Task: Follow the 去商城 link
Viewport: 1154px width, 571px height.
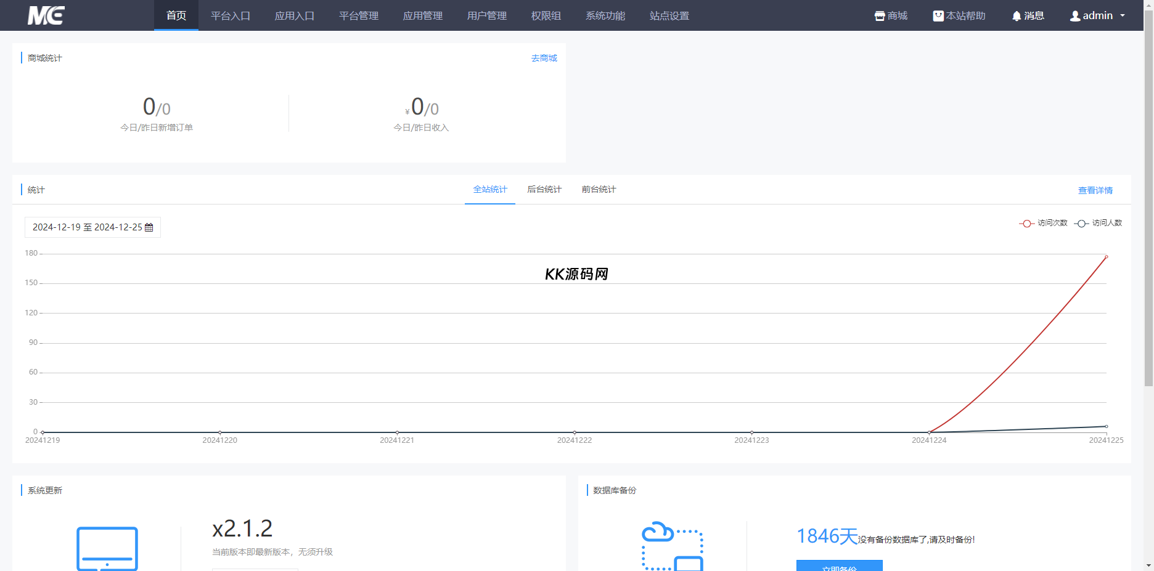Action: coord(544,58)
